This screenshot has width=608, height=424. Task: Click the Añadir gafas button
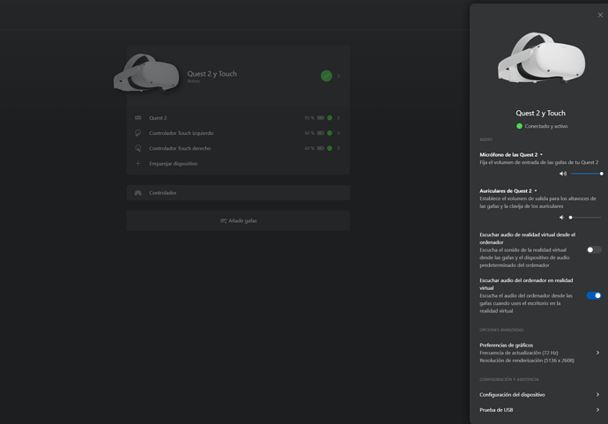pos(238,220)
